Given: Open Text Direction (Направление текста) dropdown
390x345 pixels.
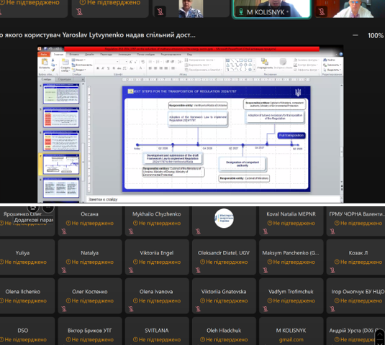Looking at the screenshot, I should click(200, 60).
